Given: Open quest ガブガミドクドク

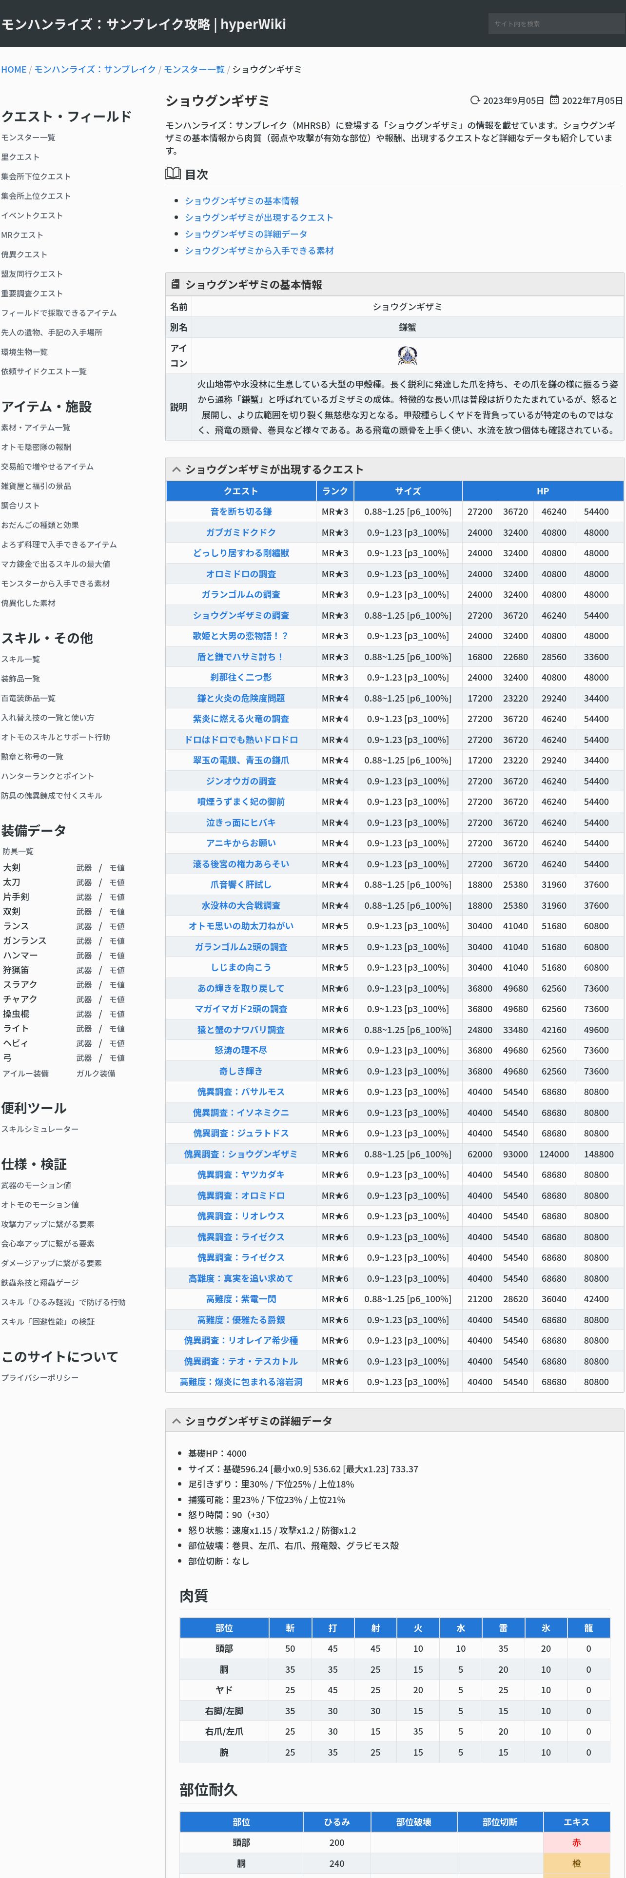Looking at the screenshot, I should pos(240,533).
